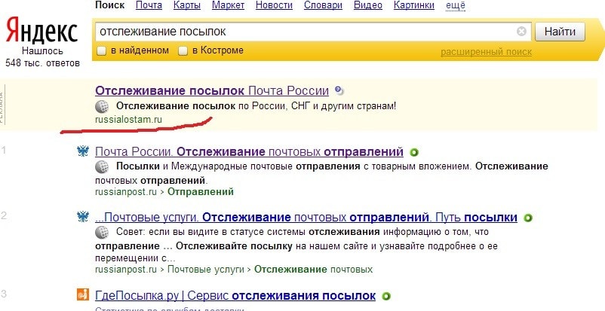Click the green circle icon after result 1 title
Image resolution: width=605 pixels, height=311 pixels.
click(x=413, y=153)
